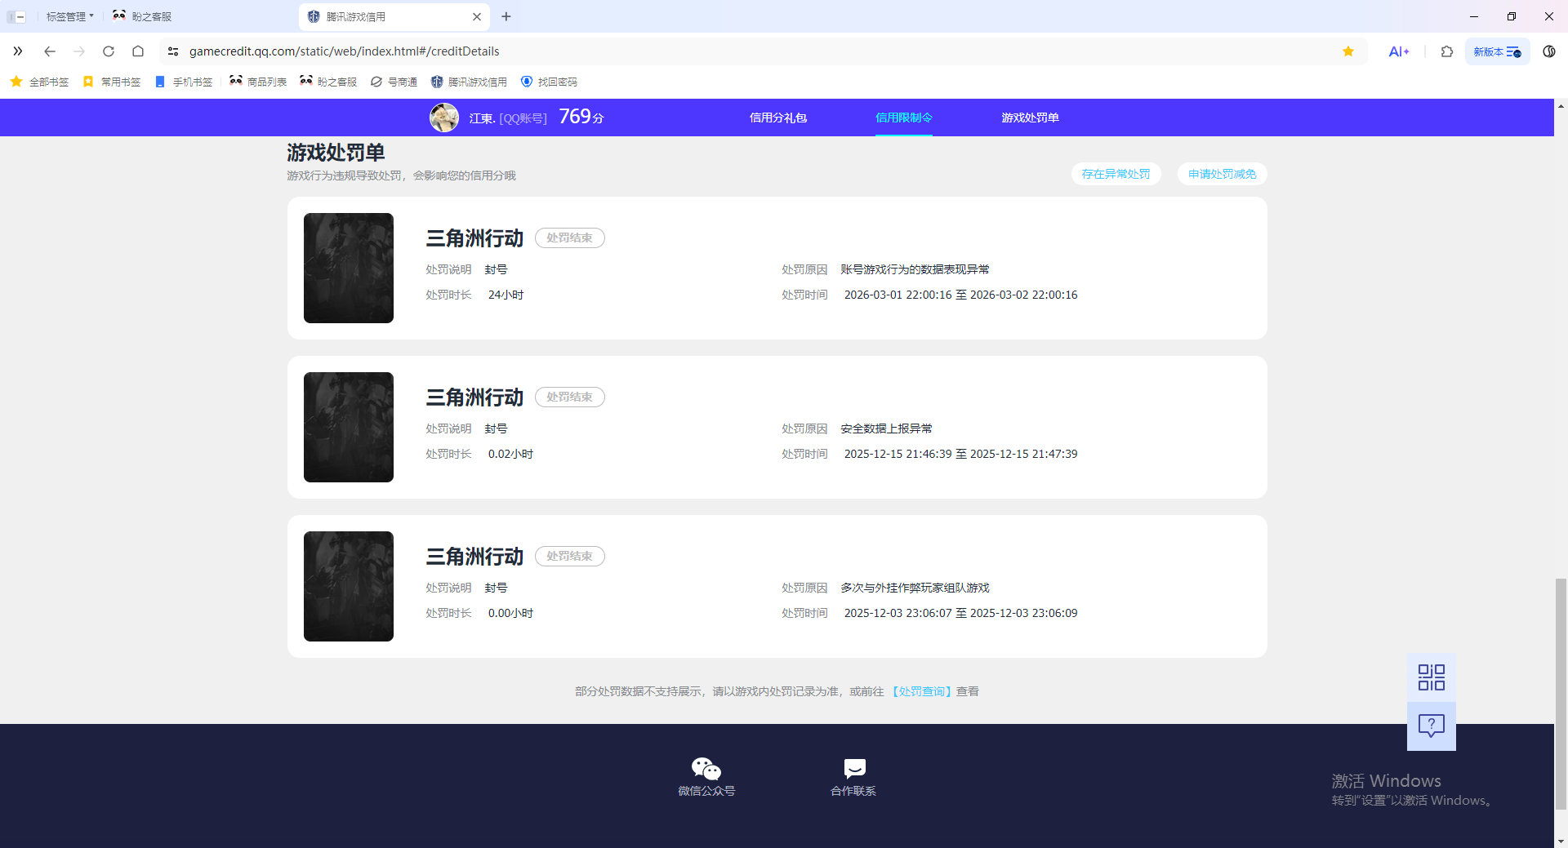Click the page vertical scrollbar thumb
The image size is (1568, 848).
pyautogui.click(x=1561, y=694)
